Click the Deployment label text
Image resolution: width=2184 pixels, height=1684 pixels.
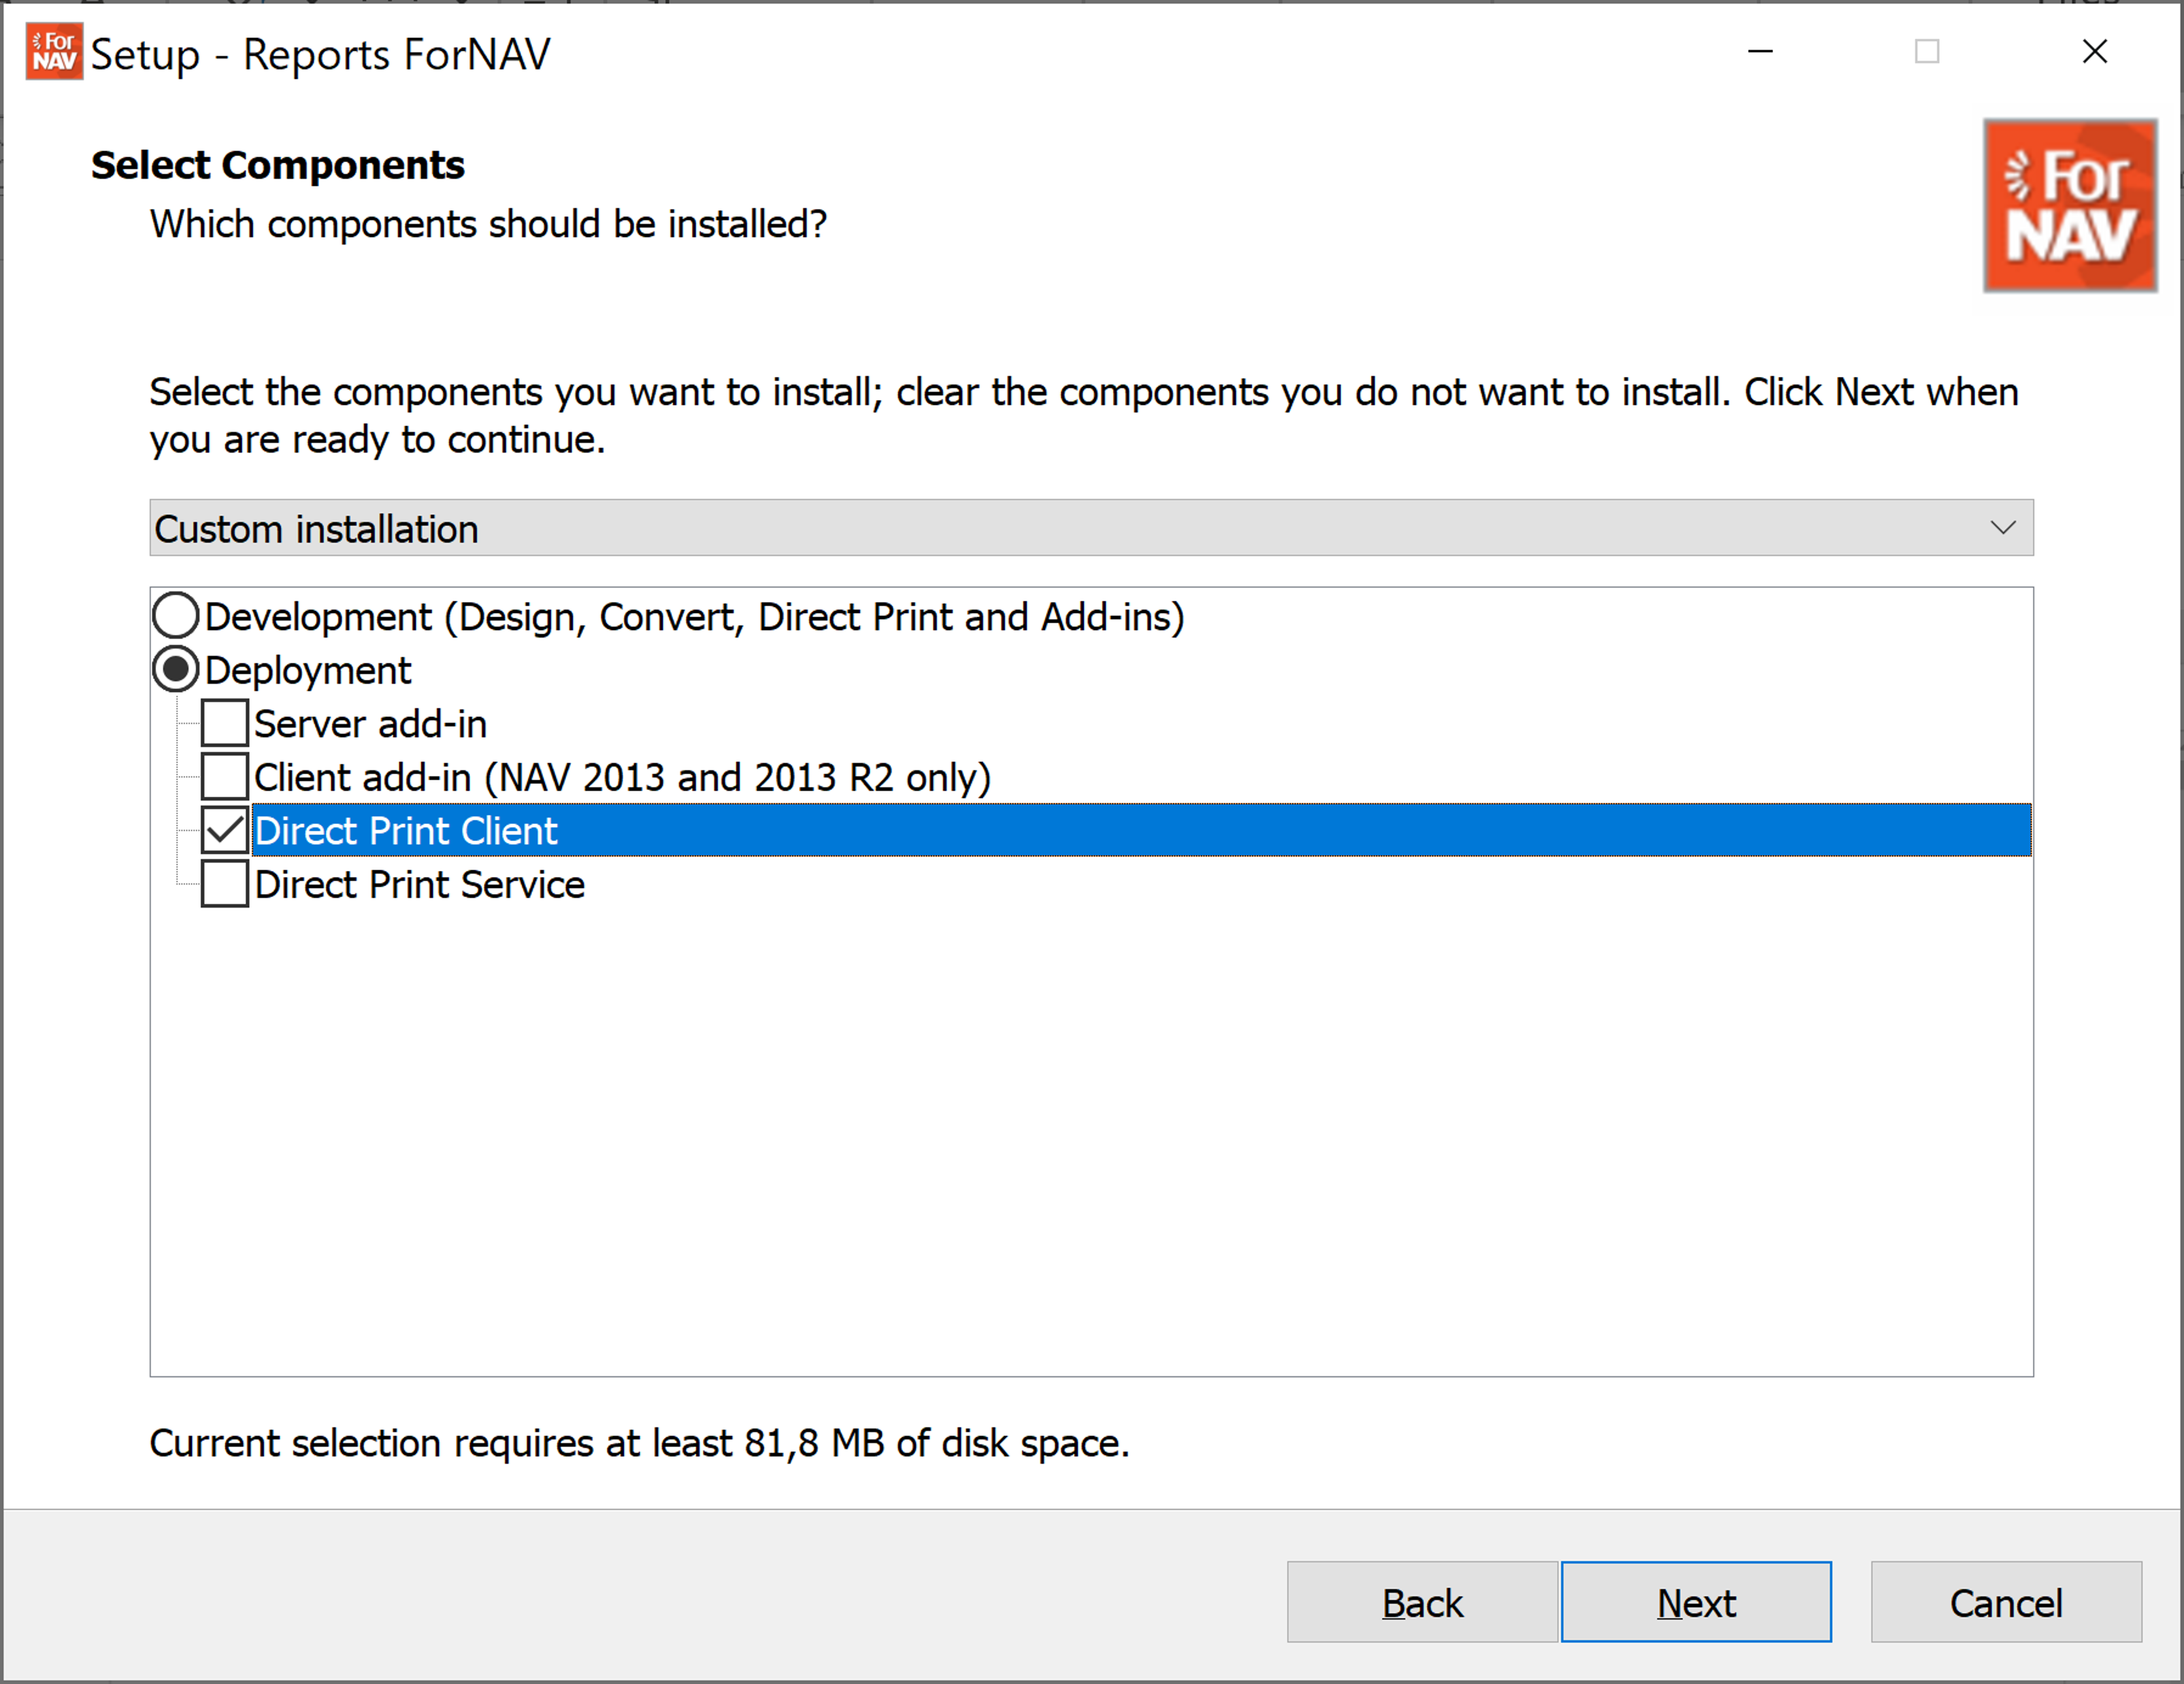tap(308, 671)
